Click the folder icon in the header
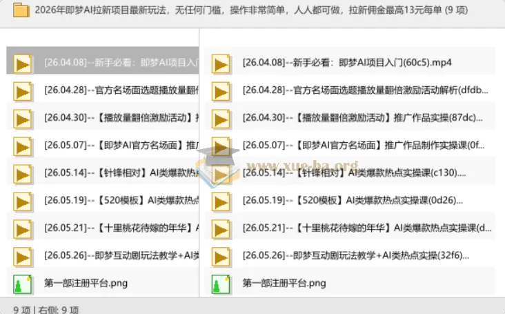 click(21, 10)
